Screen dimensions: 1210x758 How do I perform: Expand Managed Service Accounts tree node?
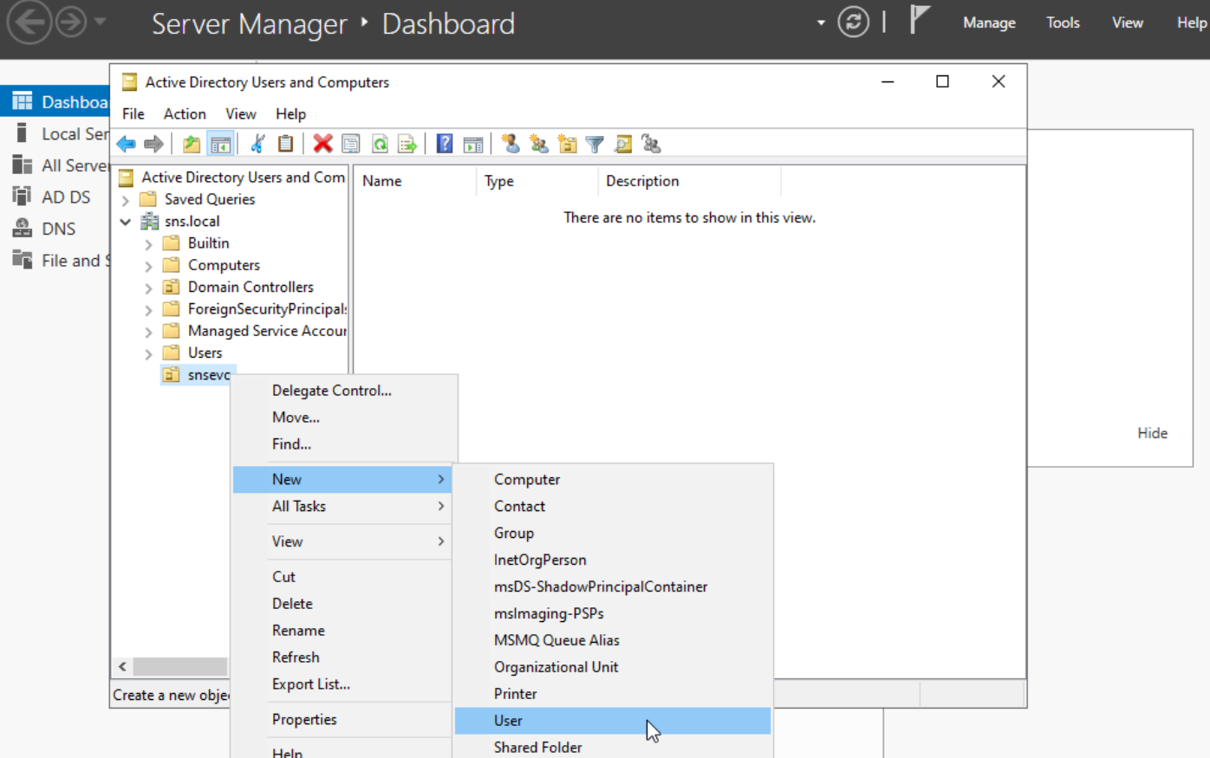148,332
